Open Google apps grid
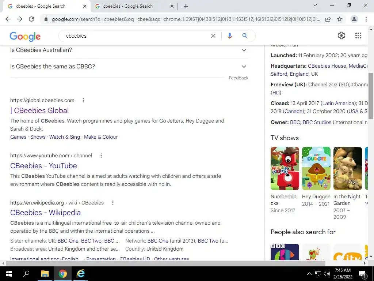The image size is (374, 281). tap(358, 35)
